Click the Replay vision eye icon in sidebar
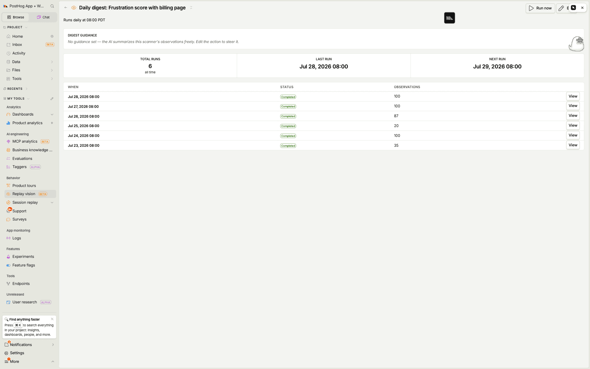 8,194
